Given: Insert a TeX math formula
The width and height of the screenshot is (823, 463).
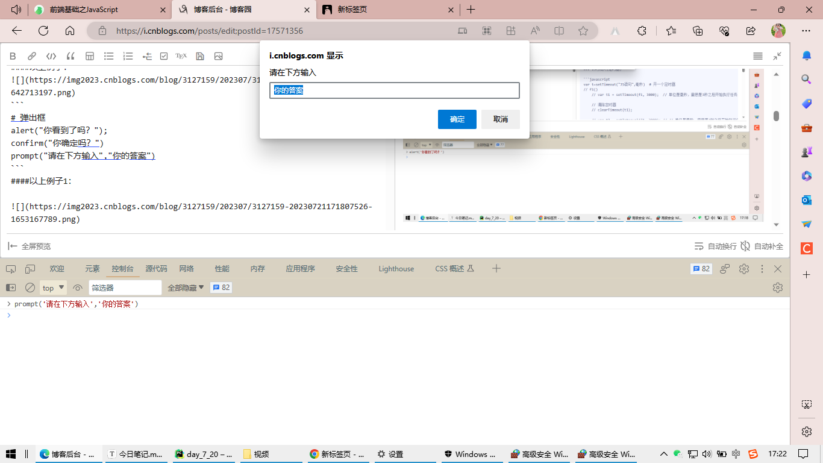Looking at the screenshot, I should pos(181,56).
